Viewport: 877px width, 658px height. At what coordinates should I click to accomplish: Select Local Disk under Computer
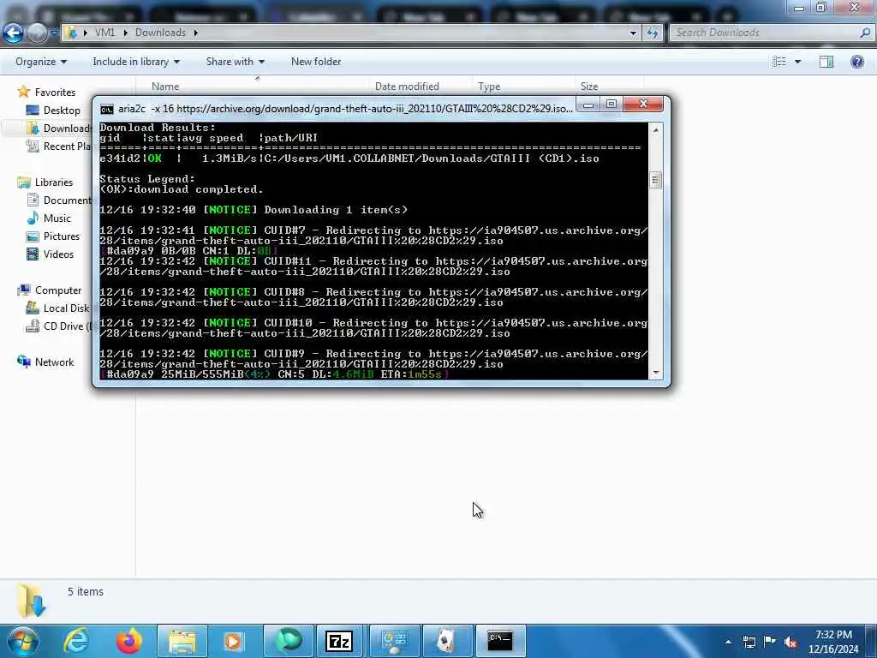tap(57, 308)
